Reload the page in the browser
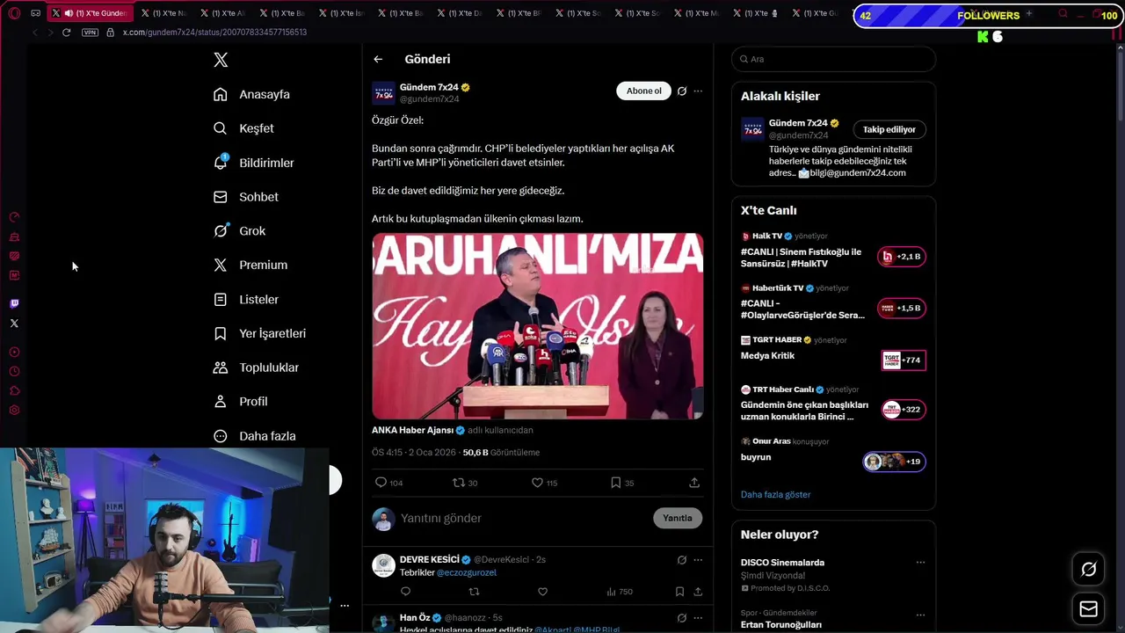 66,33
